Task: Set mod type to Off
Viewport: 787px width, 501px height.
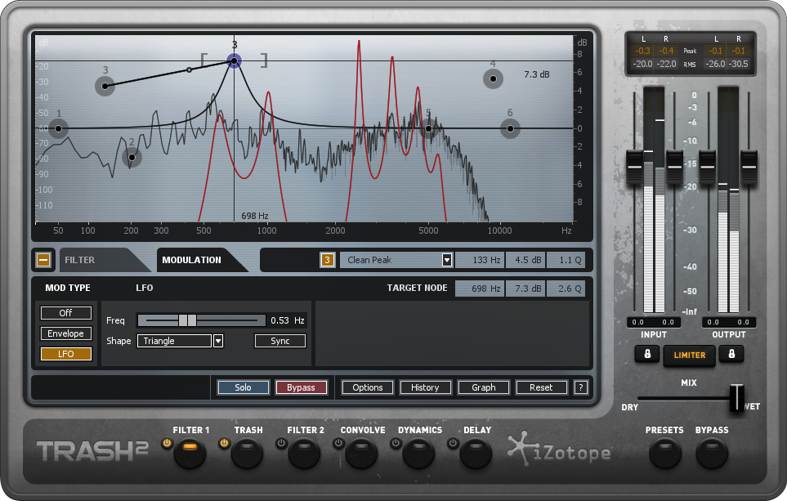Action: tap(65, 313)
